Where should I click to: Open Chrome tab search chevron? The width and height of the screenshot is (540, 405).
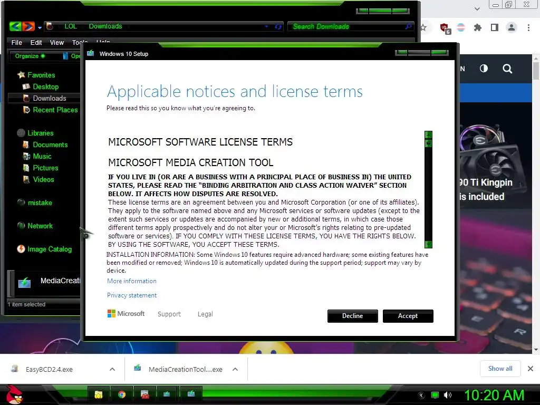click(477, 8)
